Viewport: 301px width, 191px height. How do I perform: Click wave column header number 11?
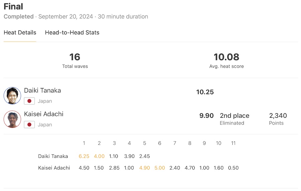pos(233,143)
